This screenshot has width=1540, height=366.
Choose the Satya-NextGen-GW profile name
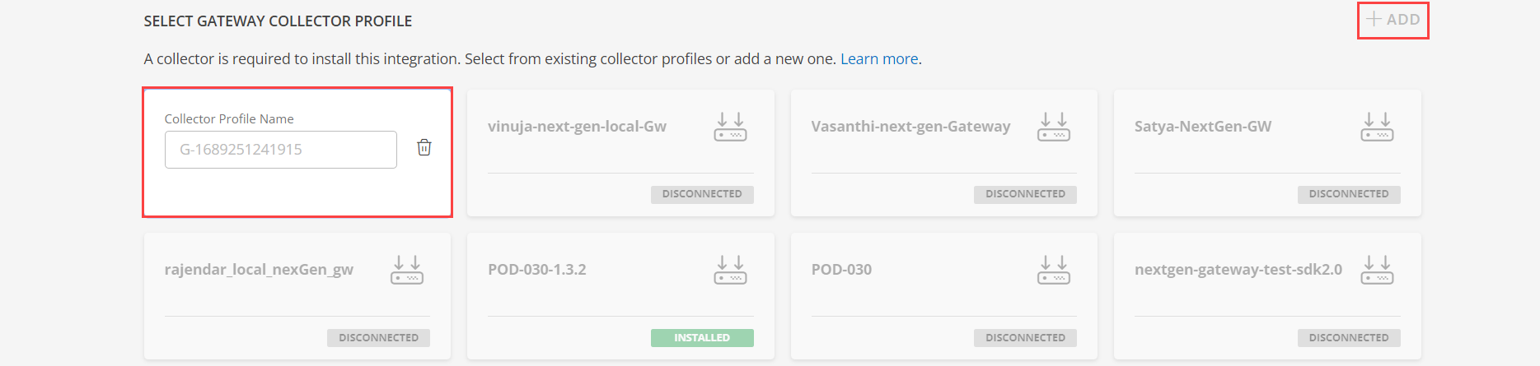click(x=1203, y=127)
